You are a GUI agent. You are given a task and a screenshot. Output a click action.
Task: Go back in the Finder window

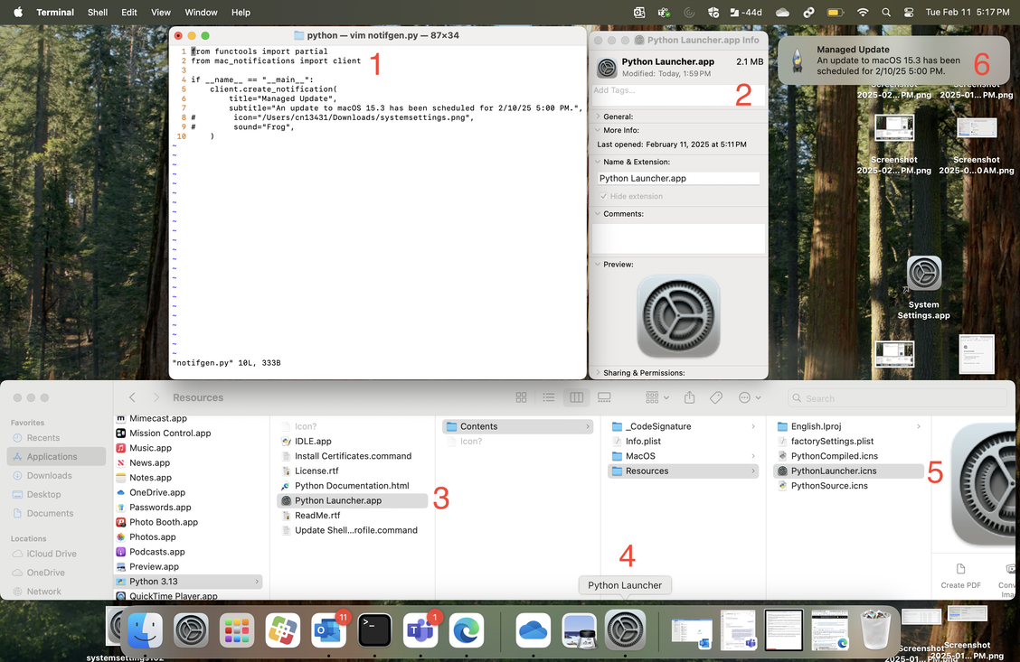tap(132, 397)
